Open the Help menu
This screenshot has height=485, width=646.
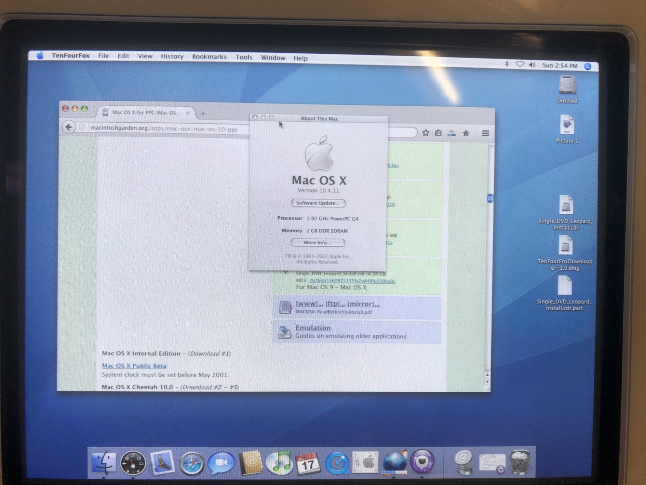pyautogui.click(x=300, y=59)
